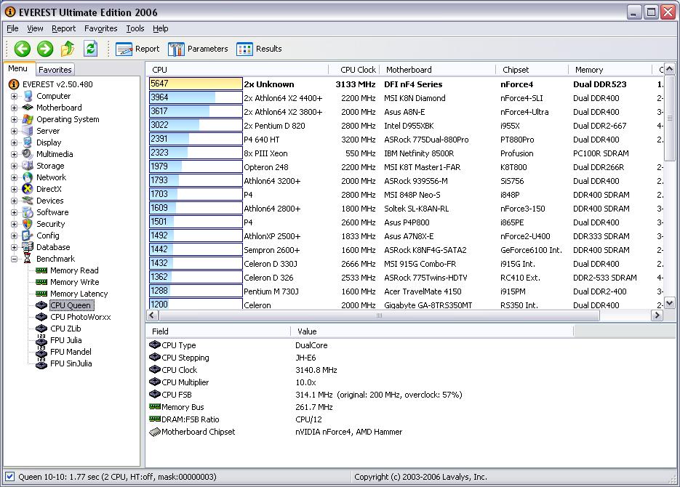The image size is (680, 487).
Task: Expand the Database node
Action: (x=15, y=247)
